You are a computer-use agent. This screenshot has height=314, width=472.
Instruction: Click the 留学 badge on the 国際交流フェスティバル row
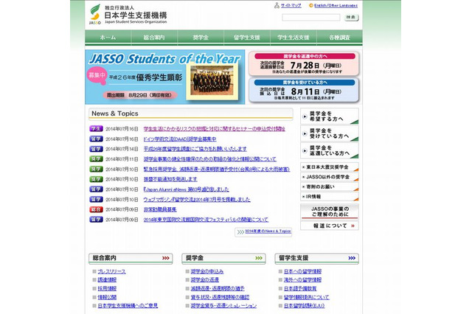click(96, 220)
